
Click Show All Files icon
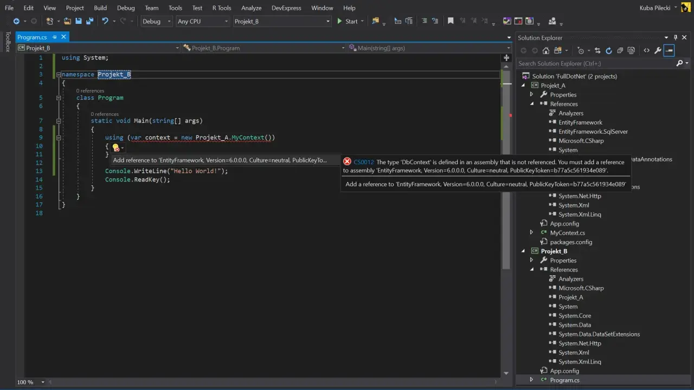[631, 50]
